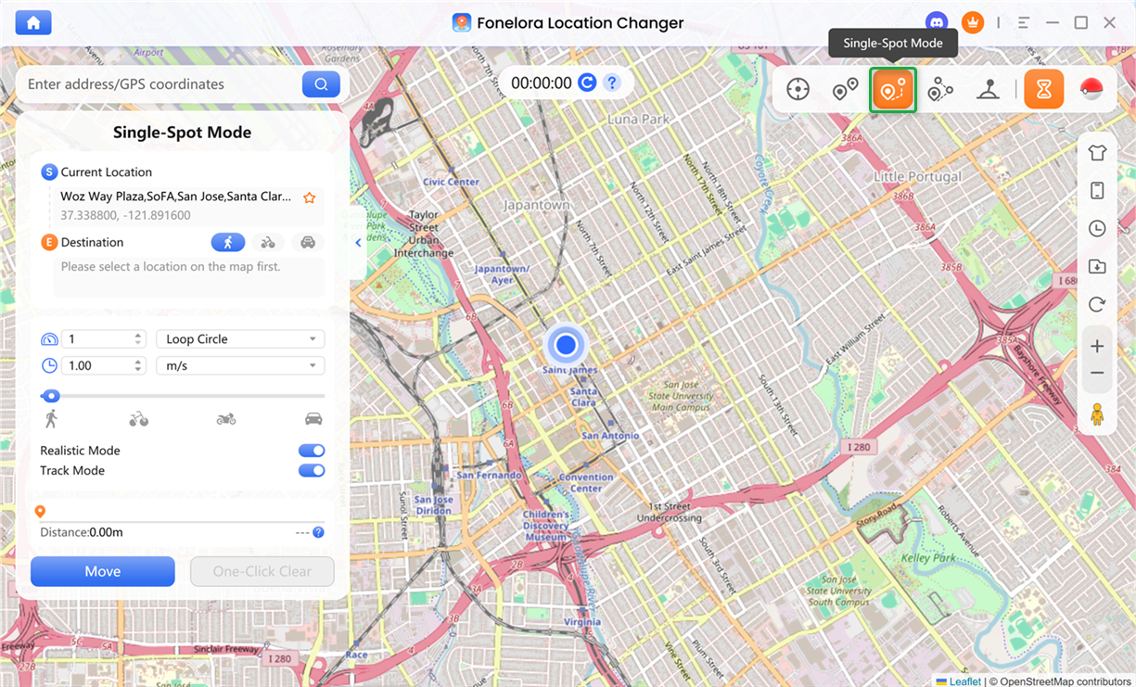
Task: Open the history clock icon
Action: point(1097,229)
